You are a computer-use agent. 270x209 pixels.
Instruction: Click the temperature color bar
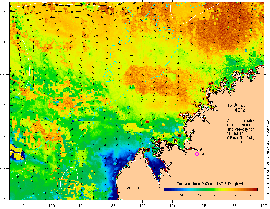(210, 190)
